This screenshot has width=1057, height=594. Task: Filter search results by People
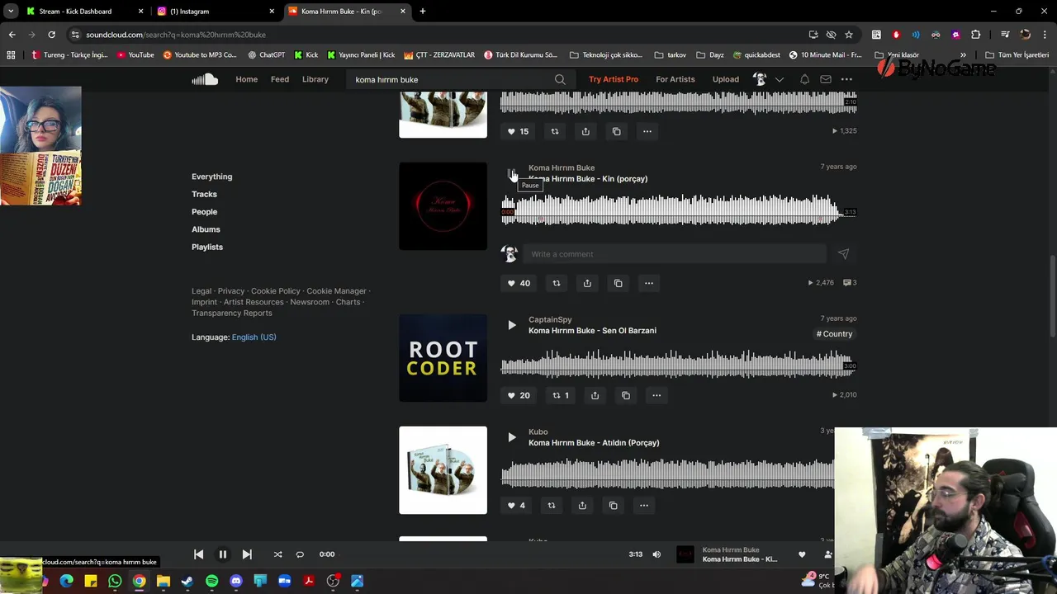(x=204, y=212)
